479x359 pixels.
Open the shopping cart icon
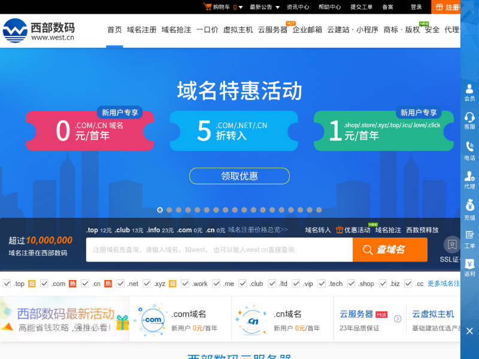click(x=208, y=7)
